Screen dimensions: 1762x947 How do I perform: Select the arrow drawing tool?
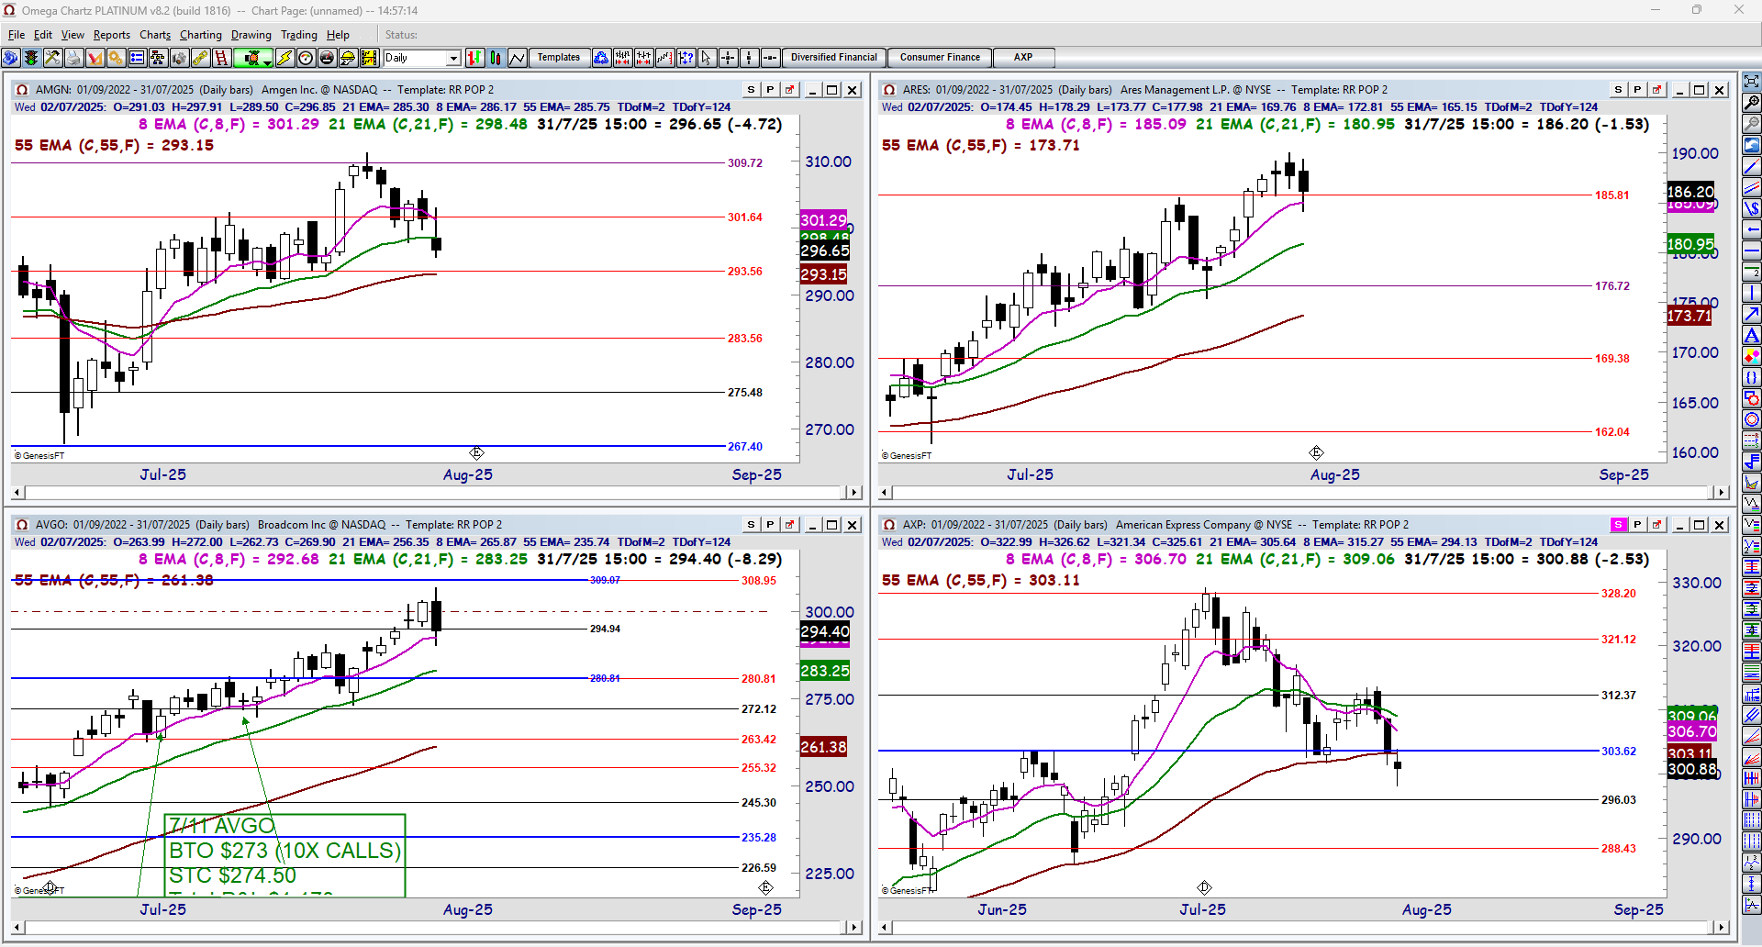1752,314
